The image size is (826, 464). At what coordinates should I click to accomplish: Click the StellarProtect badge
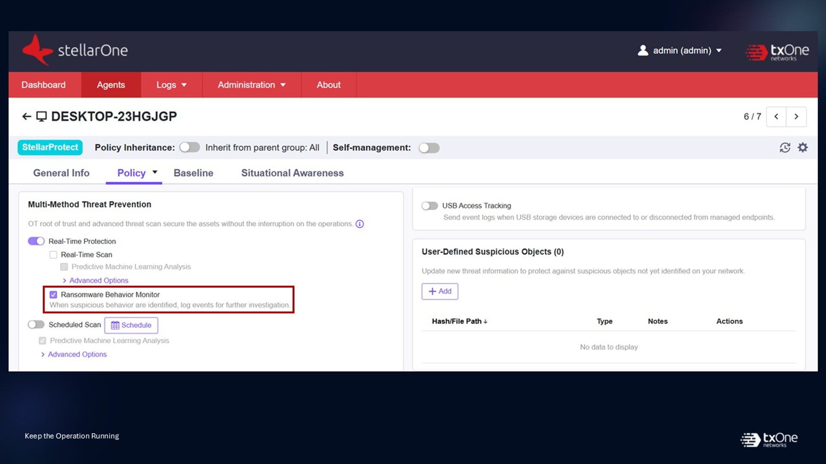point(50,147)
